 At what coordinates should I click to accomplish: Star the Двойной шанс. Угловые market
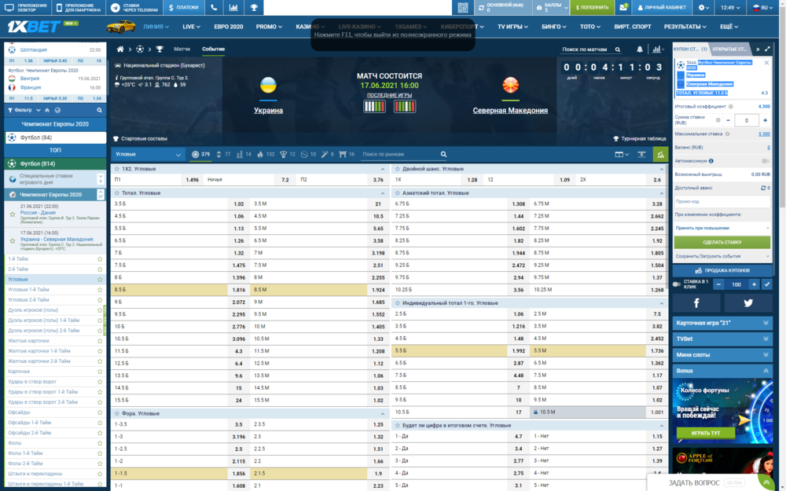(x=398, y=169)
